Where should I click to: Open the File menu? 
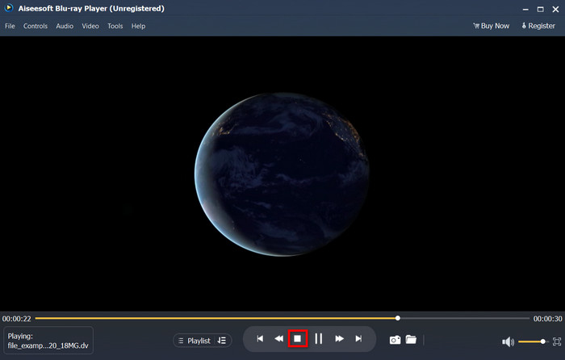coord(10,26)
